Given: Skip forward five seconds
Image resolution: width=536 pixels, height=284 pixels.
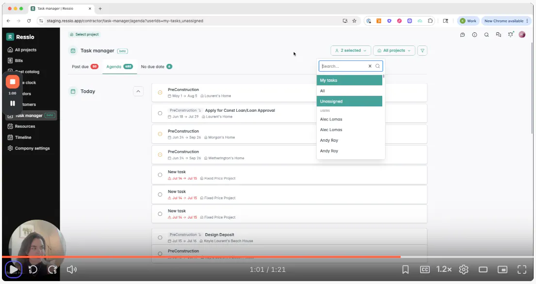Looking at the screenshot, I should pyautogui.click(x=52, y=269).
